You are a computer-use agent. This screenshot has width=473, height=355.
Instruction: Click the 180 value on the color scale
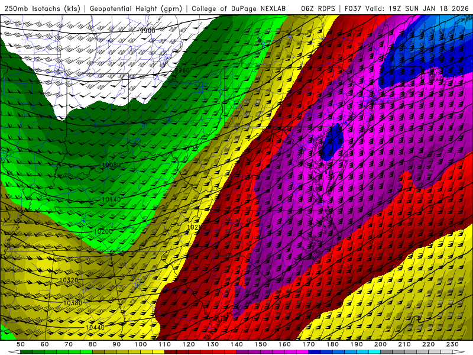click(332, 344)
